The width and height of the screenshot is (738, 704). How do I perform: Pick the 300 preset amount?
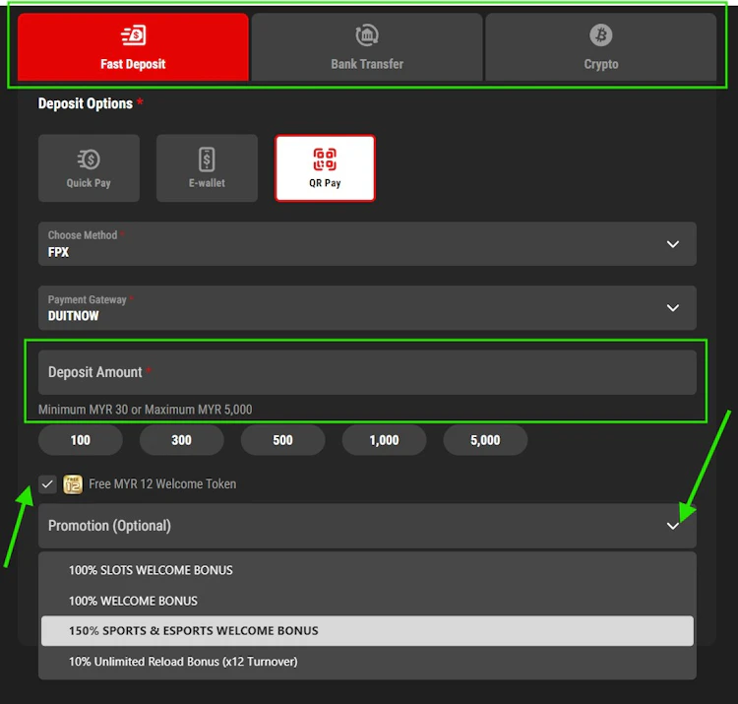182,440
